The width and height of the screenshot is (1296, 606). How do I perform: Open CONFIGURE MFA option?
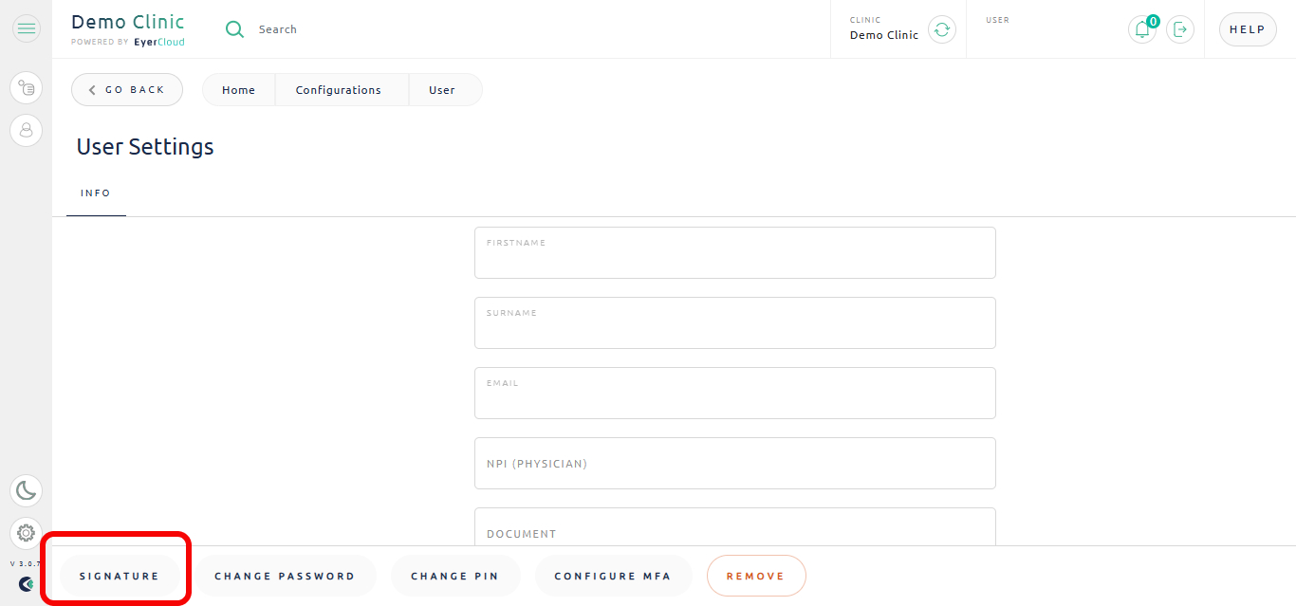click(613, 576)
